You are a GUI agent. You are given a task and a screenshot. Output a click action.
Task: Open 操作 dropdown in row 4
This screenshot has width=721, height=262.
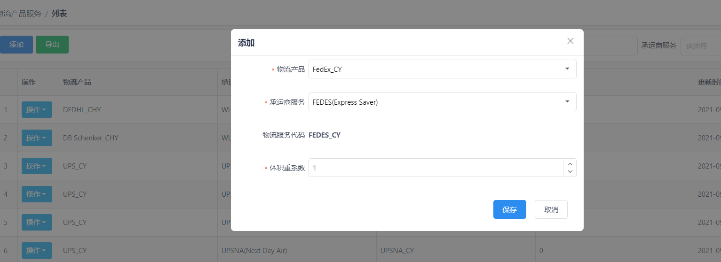tap(37, 194)
